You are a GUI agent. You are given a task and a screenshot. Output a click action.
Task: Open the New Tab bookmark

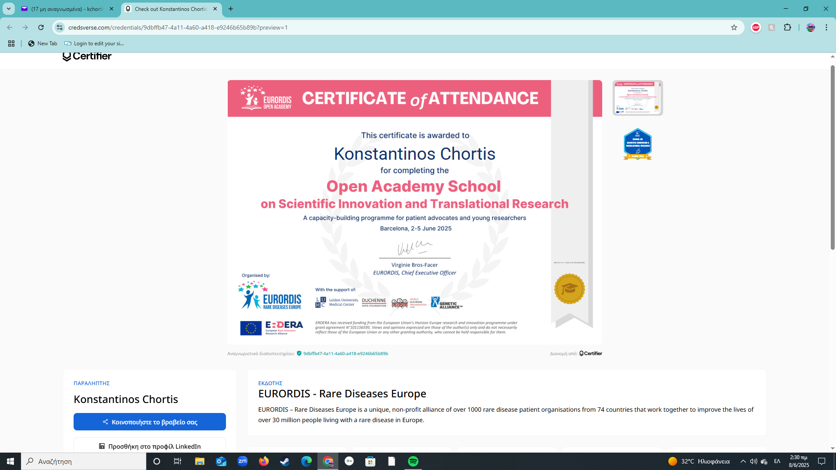pos(43,44)
